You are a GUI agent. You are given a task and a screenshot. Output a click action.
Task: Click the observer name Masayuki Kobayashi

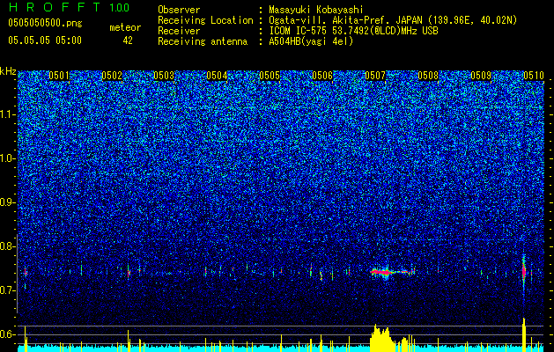tap(316, 10)
